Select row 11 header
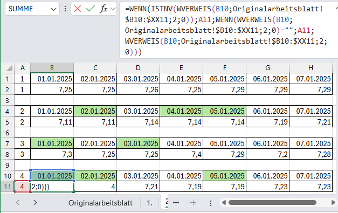Viewport: 338px width, 213px height. (x=8, y=187)
